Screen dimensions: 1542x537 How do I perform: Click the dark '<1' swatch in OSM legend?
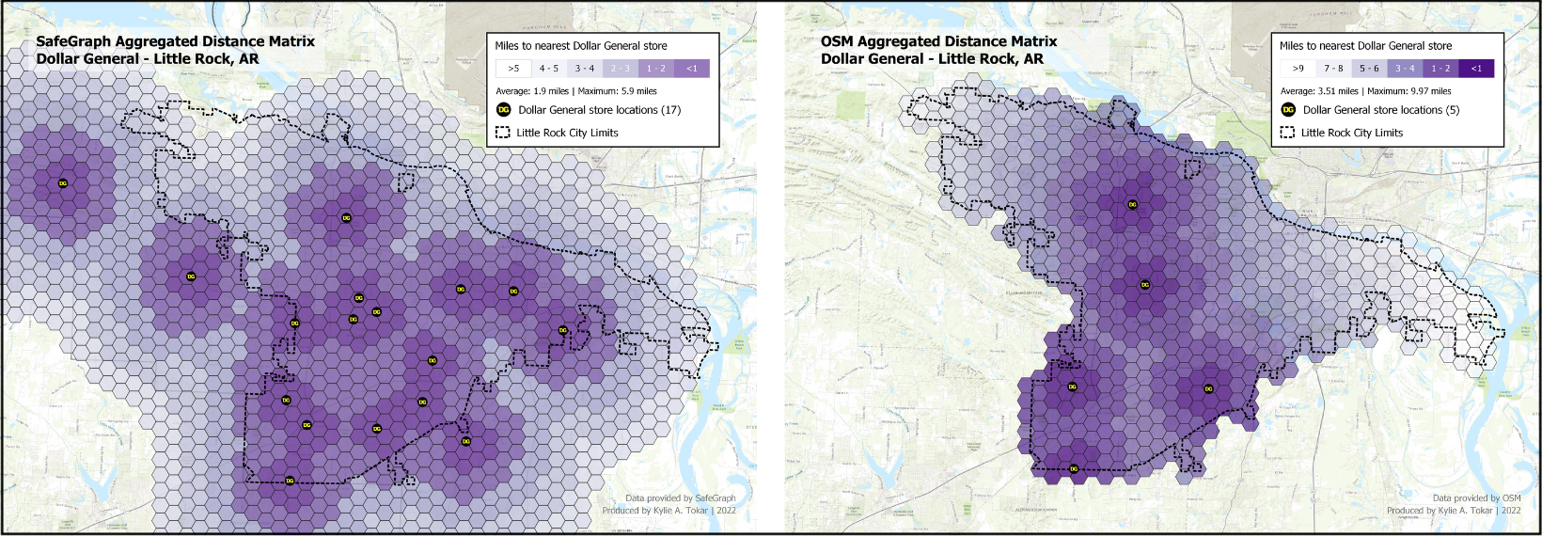(x=1477, y=69)
